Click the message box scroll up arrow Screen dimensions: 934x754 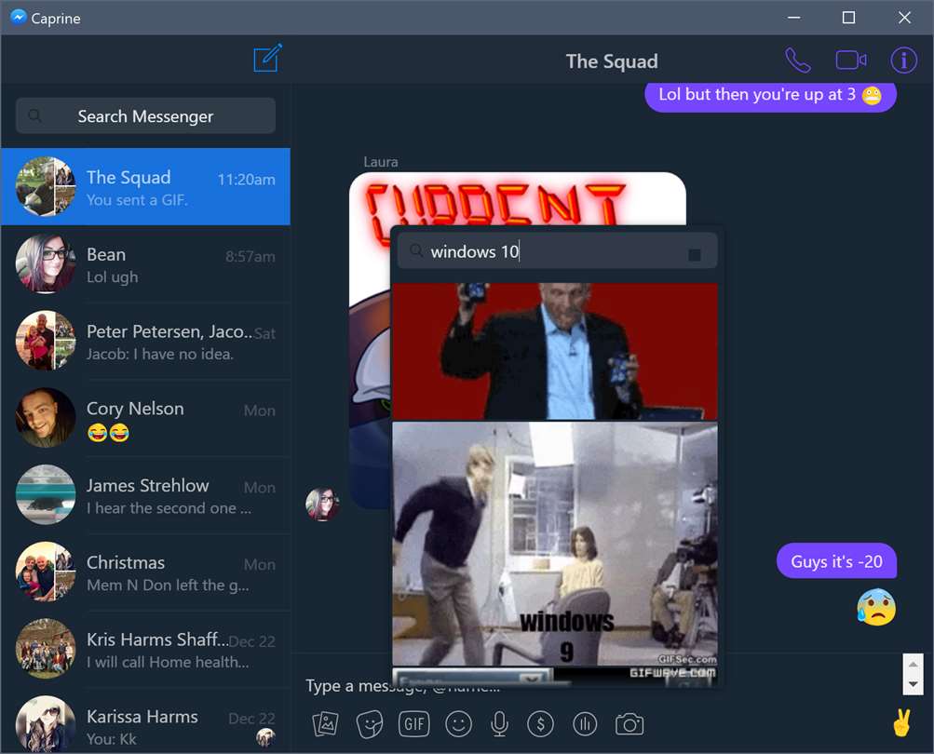(x=913, y=664)
